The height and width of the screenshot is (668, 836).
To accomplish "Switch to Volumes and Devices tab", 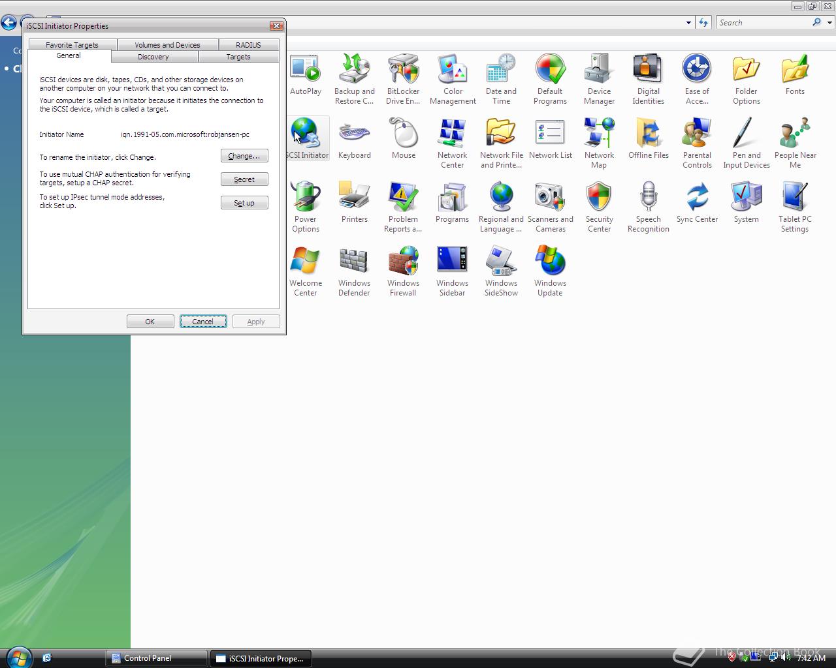I will pos(167,45).
